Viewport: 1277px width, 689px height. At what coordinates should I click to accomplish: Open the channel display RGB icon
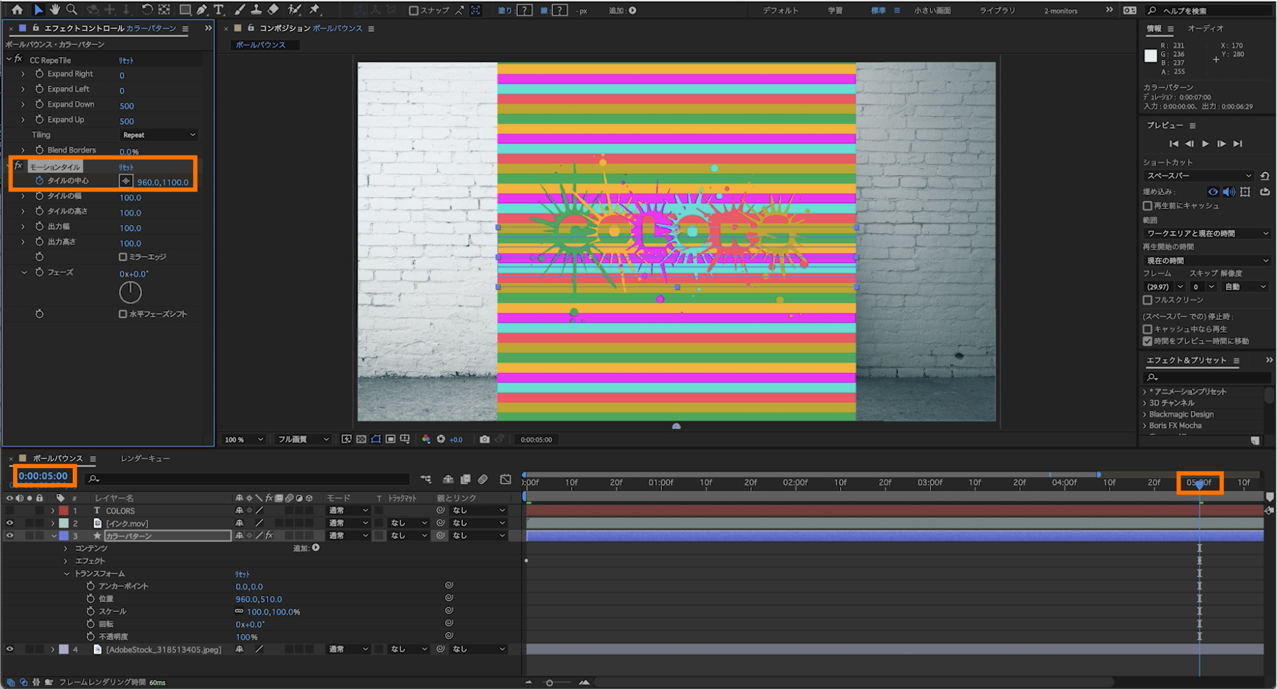click(426, 440)
